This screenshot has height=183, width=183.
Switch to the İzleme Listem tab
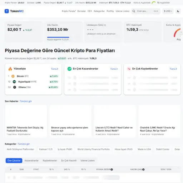coord(88,160)
